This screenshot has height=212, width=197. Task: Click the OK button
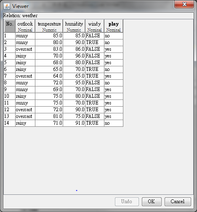pyautogui.click(x=152, y=202)
